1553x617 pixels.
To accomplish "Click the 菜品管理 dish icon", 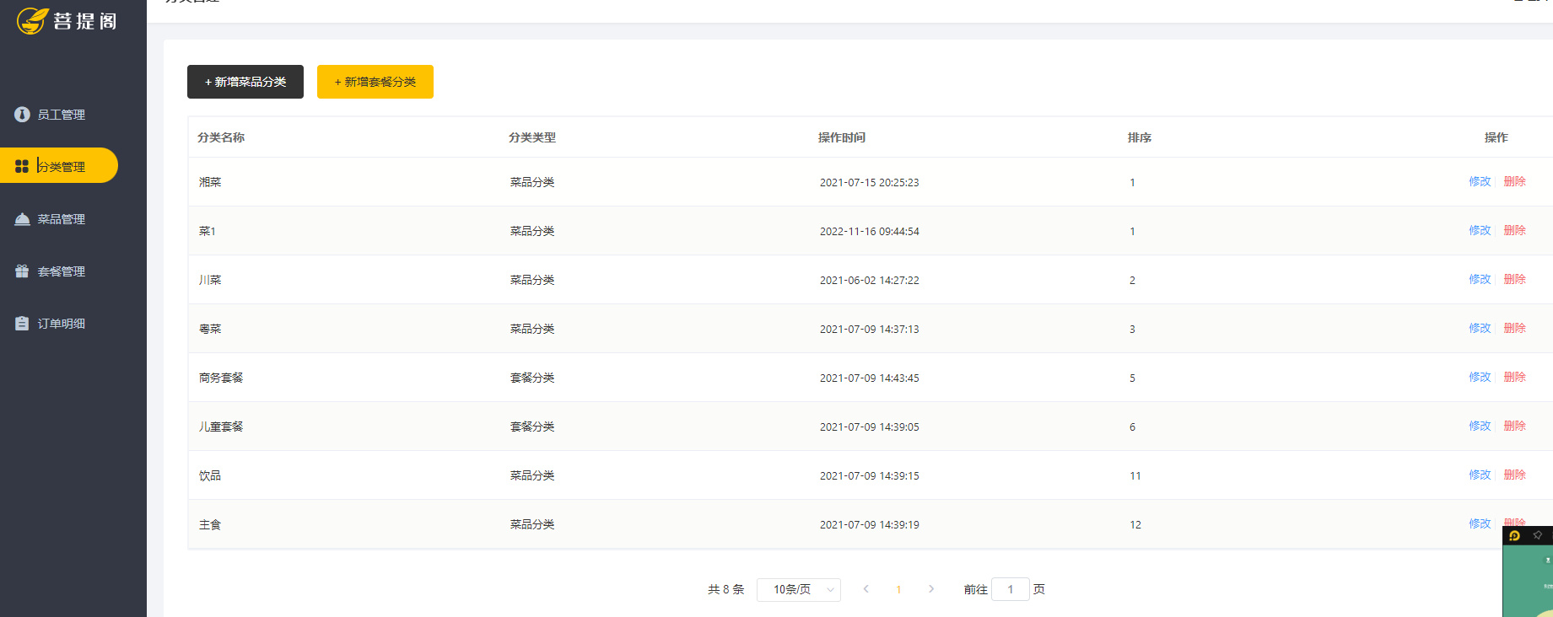I will (22, 219).
